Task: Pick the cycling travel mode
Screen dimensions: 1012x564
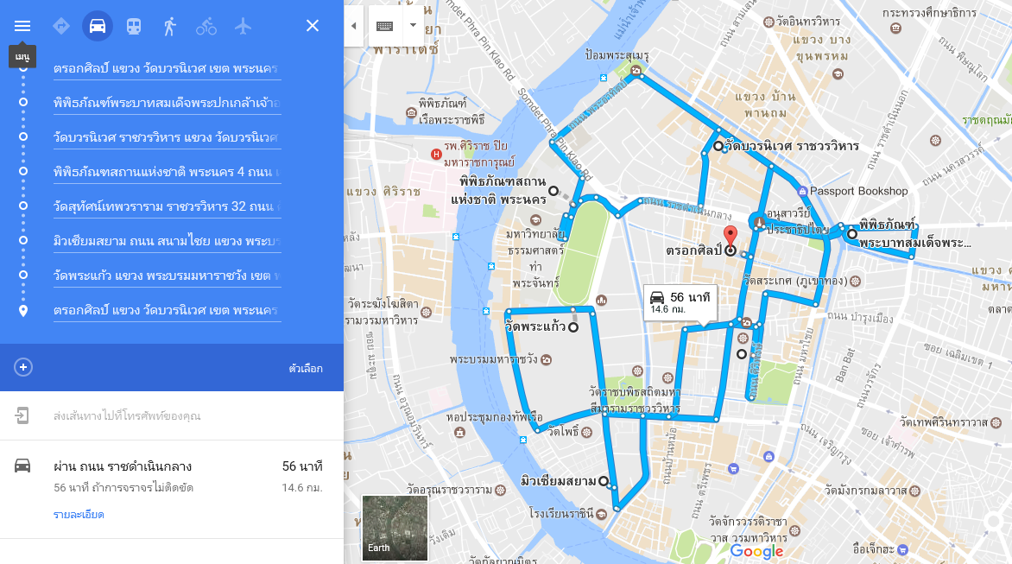Action: point(206,27)
